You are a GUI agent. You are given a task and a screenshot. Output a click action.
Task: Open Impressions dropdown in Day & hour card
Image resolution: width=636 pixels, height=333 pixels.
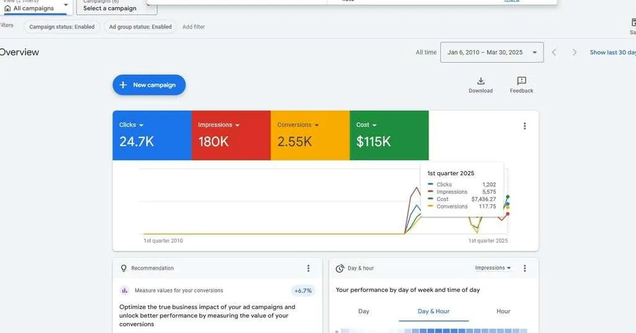(x=493, y=268)
